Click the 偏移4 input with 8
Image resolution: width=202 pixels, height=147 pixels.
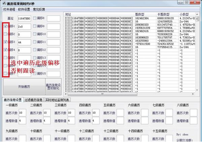coord(24,50)
